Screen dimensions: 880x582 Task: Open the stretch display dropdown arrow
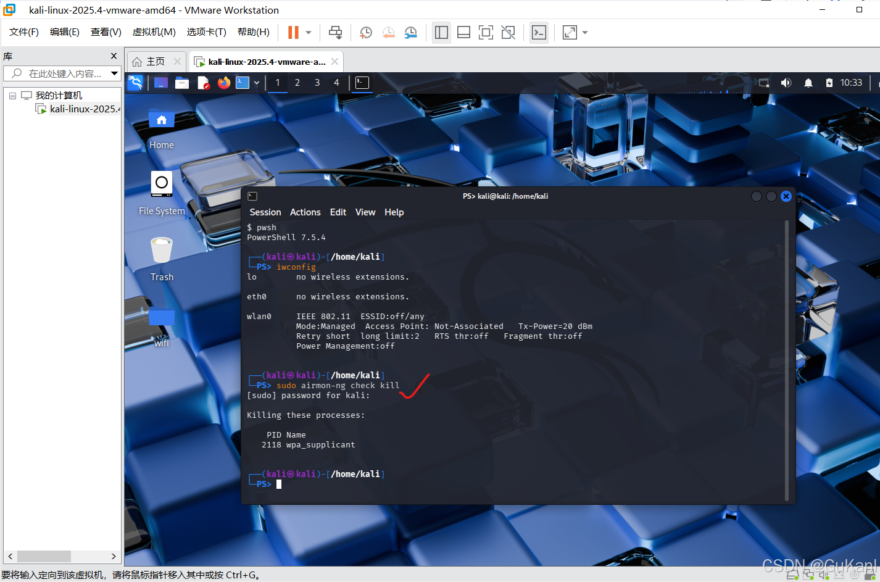(x=585, y=32)
